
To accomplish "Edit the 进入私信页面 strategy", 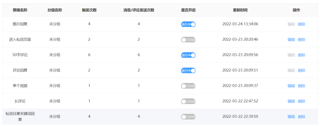I will (291, 40).
